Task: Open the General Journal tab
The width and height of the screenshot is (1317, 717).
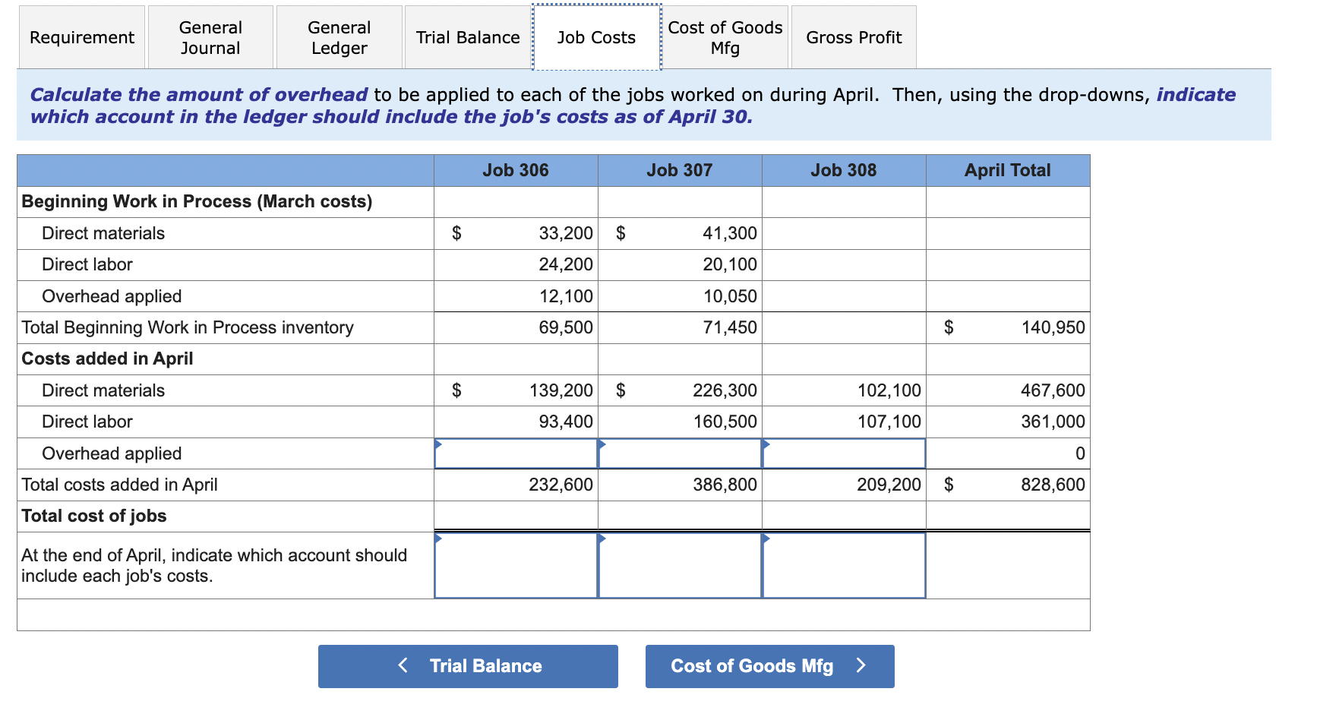Action: (210, 36)
